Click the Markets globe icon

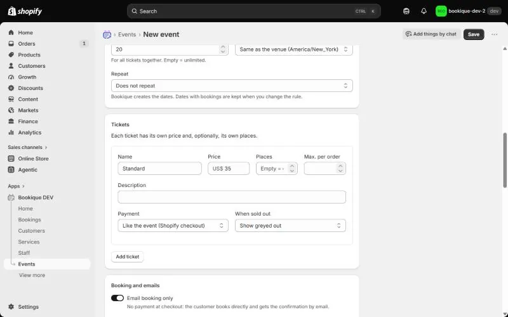(11, 110)
